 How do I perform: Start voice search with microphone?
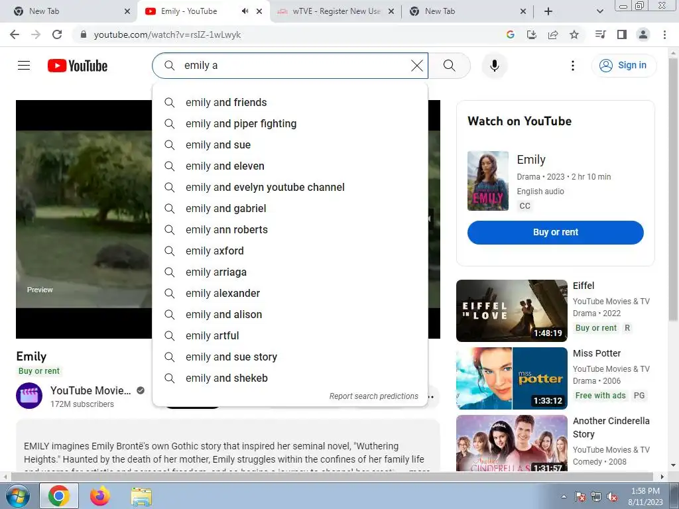495,66
